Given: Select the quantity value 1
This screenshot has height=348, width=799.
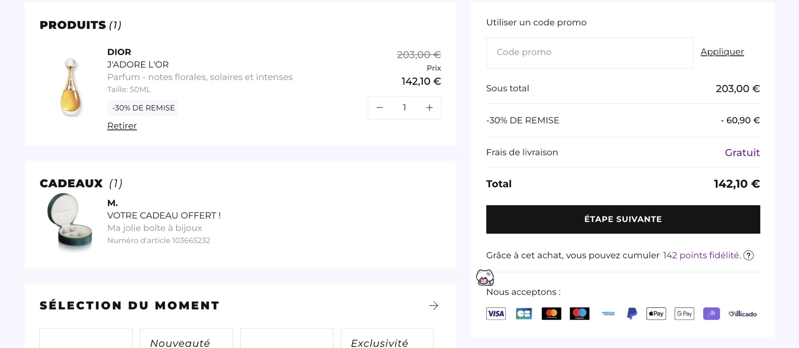Looking at the screenshot, I should [x=404, y=108].
